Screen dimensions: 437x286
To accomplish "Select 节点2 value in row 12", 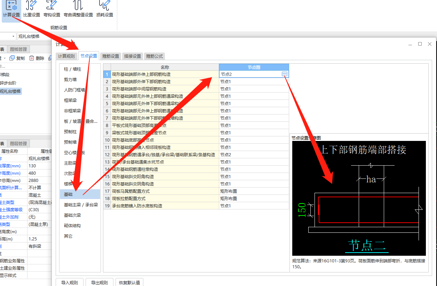I will 254,154.
